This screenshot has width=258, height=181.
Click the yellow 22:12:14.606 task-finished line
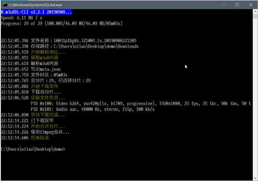pyautogui.click(x=25, y=138)
